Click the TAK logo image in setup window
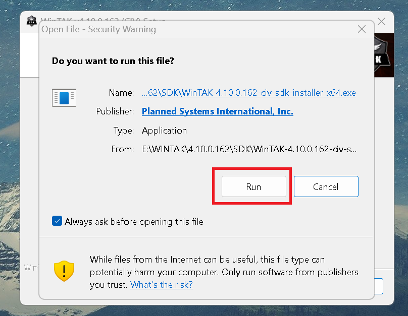408x316 pixels. pos(384,55)
